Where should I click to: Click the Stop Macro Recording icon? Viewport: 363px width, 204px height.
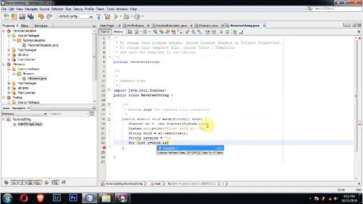click(227, 32)
